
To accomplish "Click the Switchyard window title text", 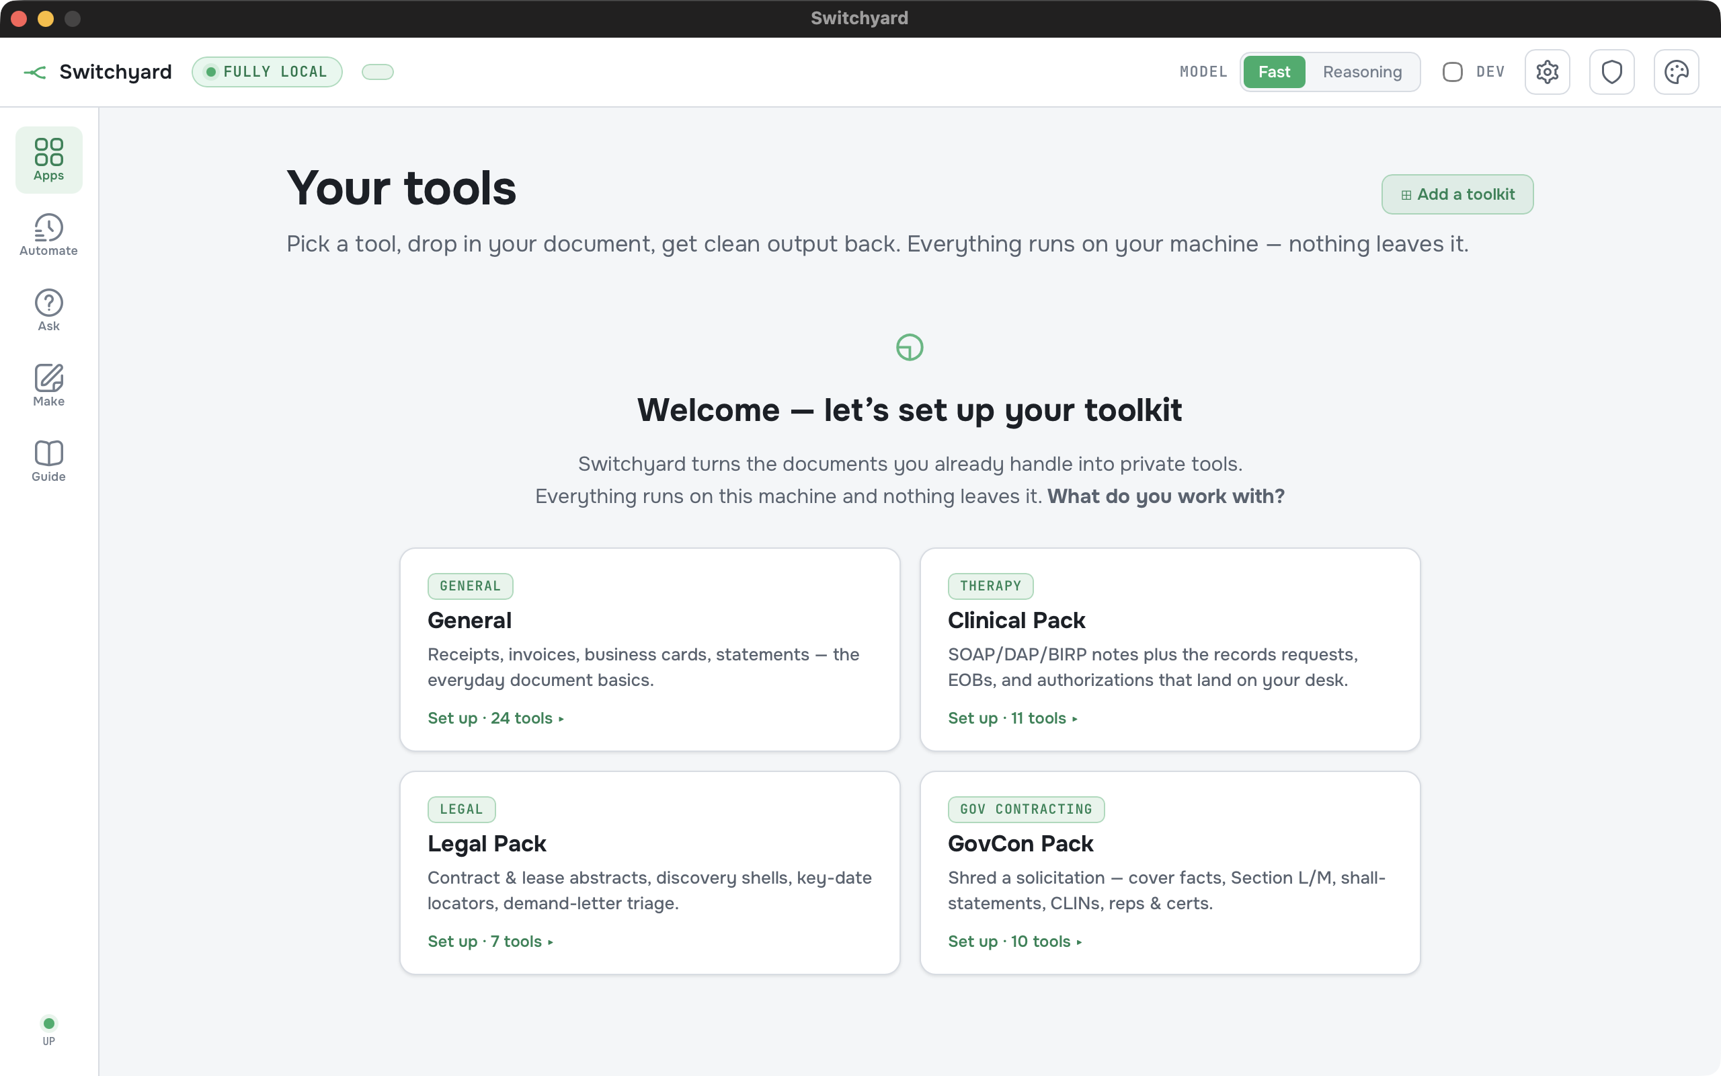I will [x=859, y=19].
